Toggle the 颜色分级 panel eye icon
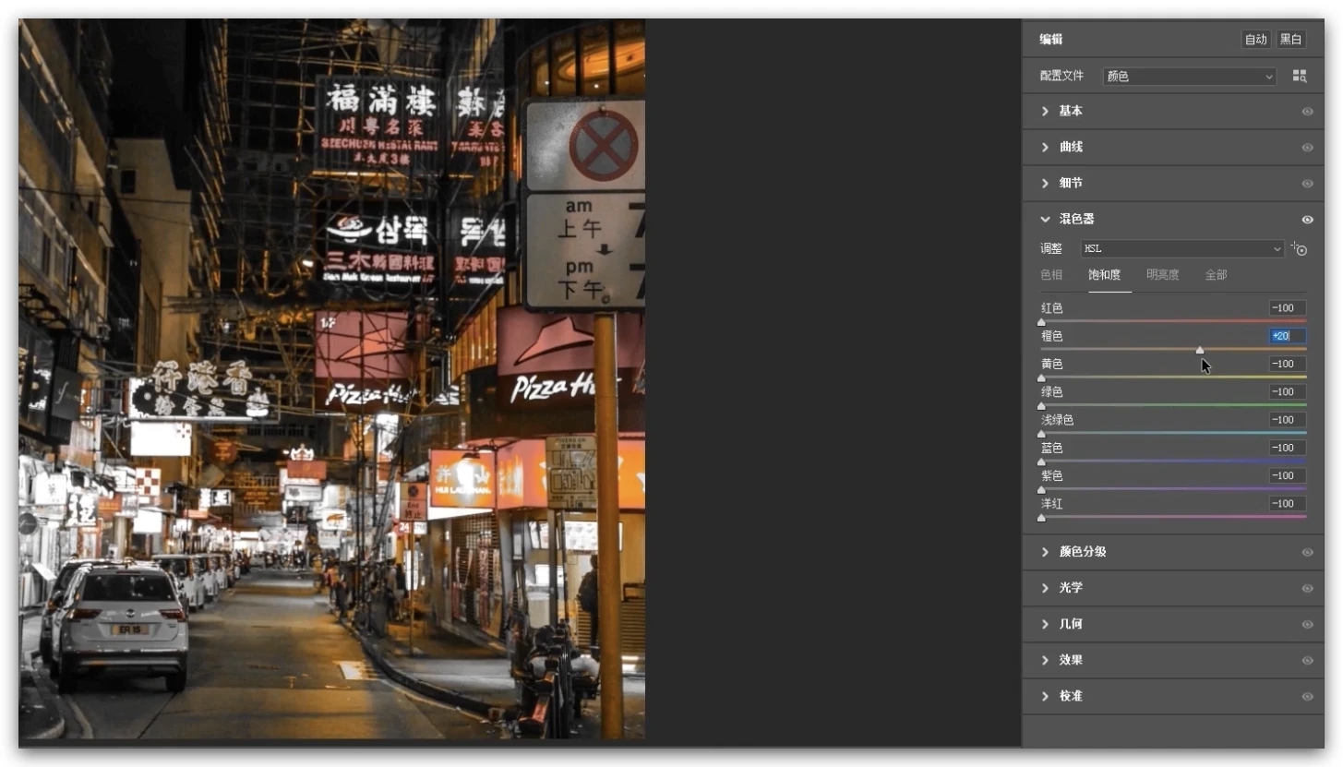Screen dimensions: 1343x767 [1307, 552]
